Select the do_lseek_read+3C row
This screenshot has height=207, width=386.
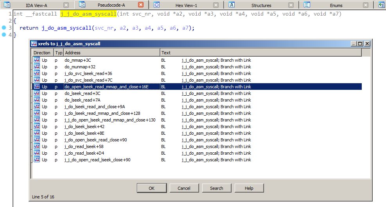coord(197,93)
